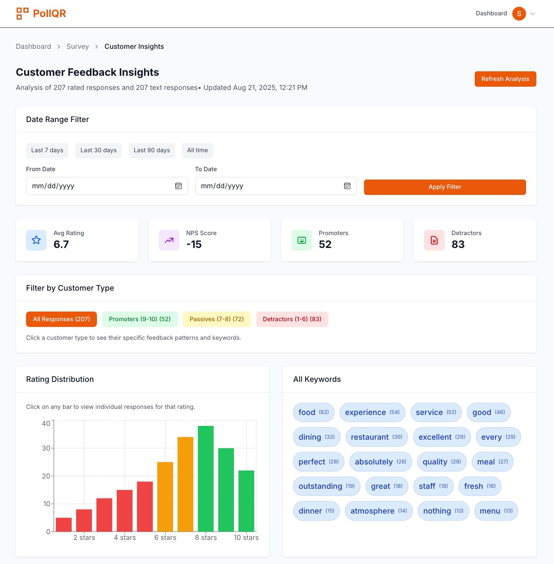Click the Apply Filter button
The image size is (554, 564).
445,187
